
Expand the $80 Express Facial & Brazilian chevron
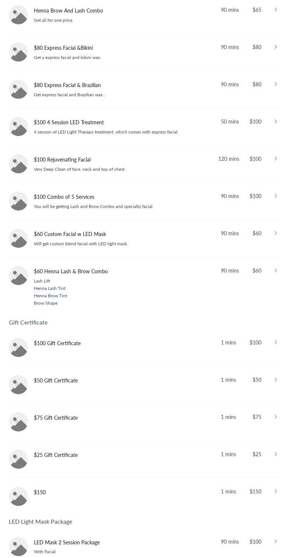[275, 84]
